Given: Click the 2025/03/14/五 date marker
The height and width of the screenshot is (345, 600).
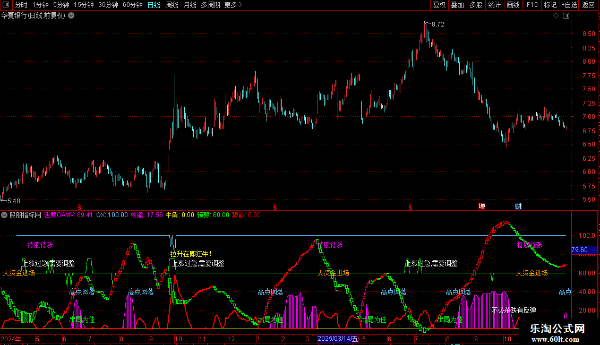Looking at the screenshot, I should 338,339.
